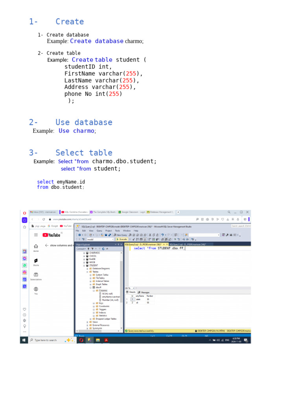Expand the CHARMOO database node
302x402 pixels.
pyautogui.click(x=84, y=253)
